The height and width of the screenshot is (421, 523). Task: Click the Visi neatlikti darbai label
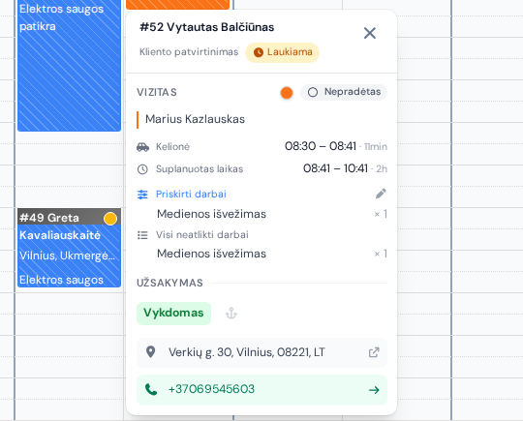(202, 235)
